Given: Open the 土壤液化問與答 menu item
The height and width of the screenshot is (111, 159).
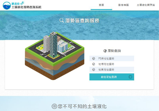Looking at the screenshot, I should point(146,5).
